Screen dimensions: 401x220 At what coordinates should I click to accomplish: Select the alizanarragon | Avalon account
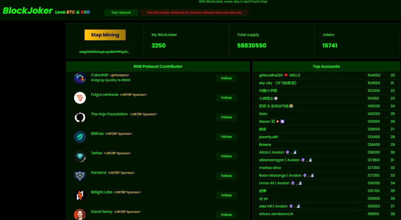coord(326,160)
